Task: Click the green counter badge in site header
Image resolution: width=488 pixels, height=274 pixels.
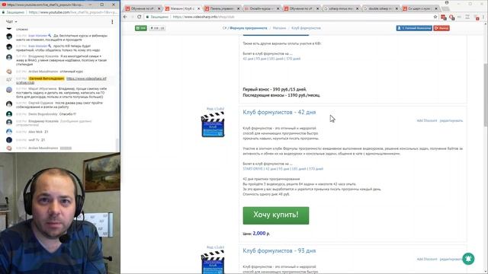Action: (141, 28)
